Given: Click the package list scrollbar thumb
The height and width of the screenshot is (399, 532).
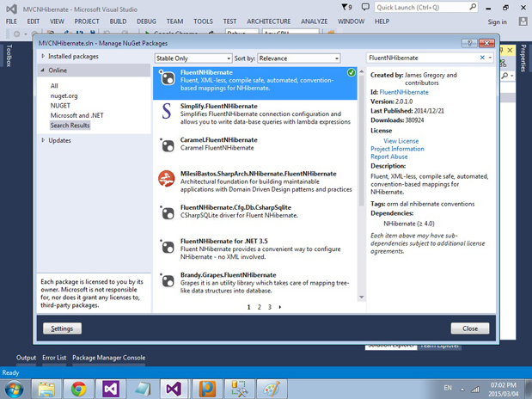Looking at the screenshot, I should pyautogui.click(x=361, y=141).
